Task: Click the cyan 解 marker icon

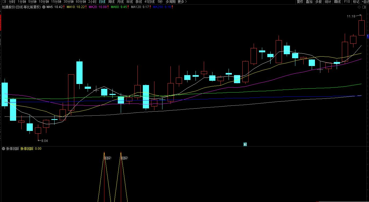Action: click(x=245, y=144)
